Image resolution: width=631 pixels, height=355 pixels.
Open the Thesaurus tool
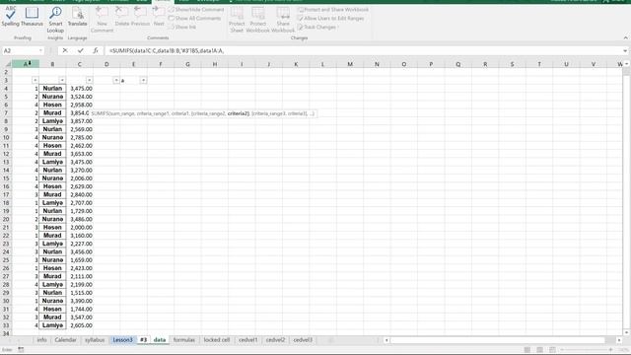coord(32,17)
